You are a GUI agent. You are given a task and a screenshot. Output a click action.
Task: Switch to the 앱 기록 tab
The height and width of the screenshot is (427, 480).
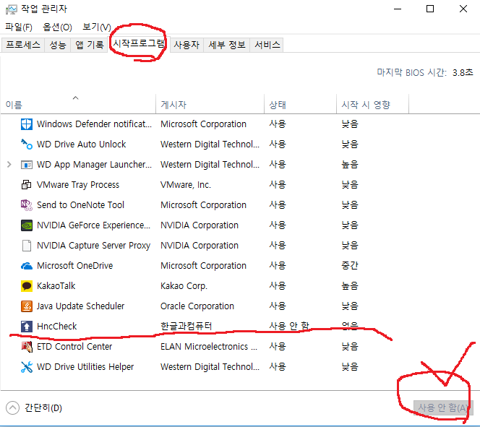click(x=89, y=45)
